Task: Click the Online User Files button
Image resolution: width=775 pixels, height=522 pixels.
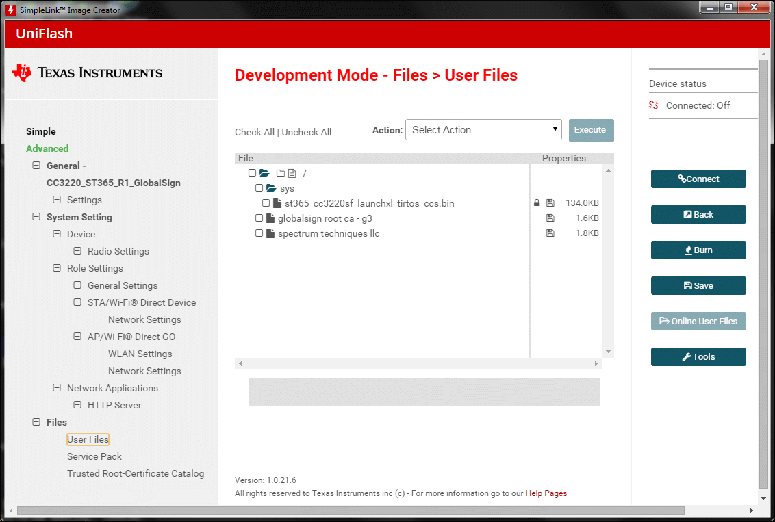Action: 698,321
